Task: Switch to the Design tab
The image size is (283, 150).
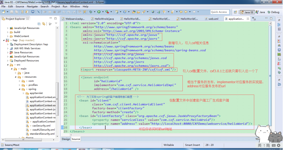Action: pos(66,139)
